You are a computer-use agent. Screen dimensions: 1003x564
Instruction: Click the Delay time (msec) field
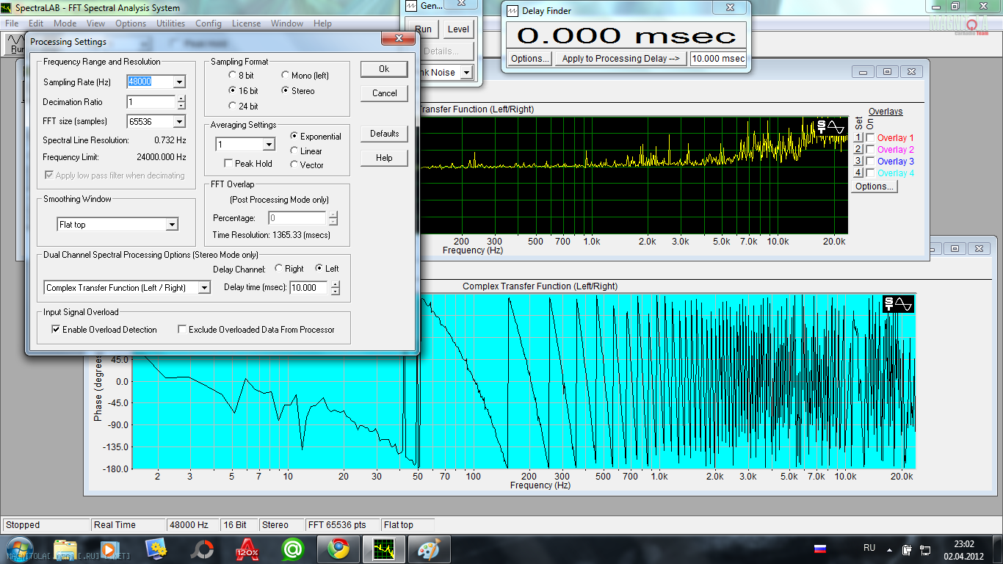pos(310,288)
